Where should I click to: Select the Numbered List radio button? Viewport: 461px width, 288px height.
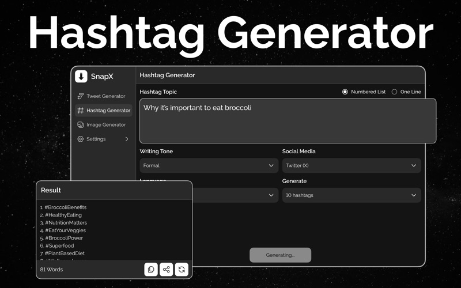pyautogui.click(x=345, y=92)
